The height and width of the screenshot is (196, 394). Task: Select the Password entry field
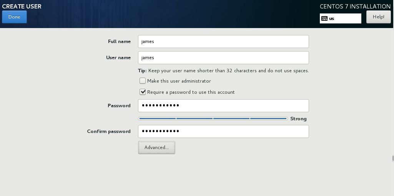(223, 106)
